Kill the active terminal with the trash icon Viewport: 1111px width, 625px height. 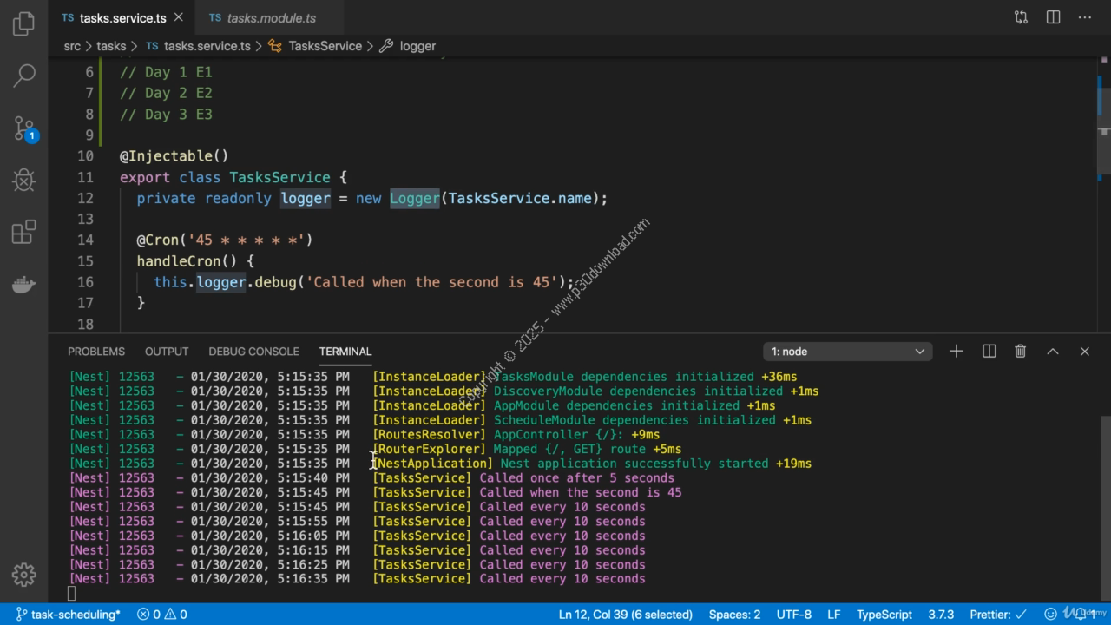point(1020,351)
